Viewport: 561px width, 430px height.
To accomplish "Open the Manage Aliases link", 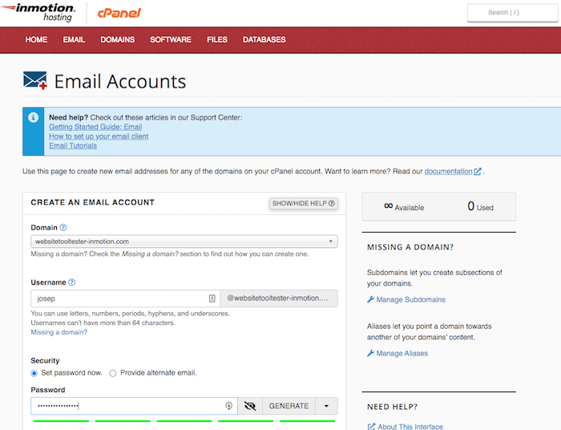I will pos(402,353).
